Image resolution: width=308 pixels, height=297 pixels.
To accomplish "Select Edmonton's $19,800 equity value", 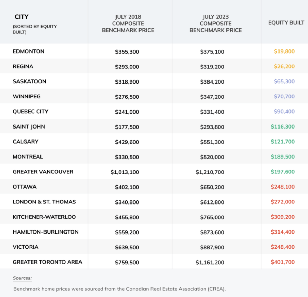I will click(284, 51).
